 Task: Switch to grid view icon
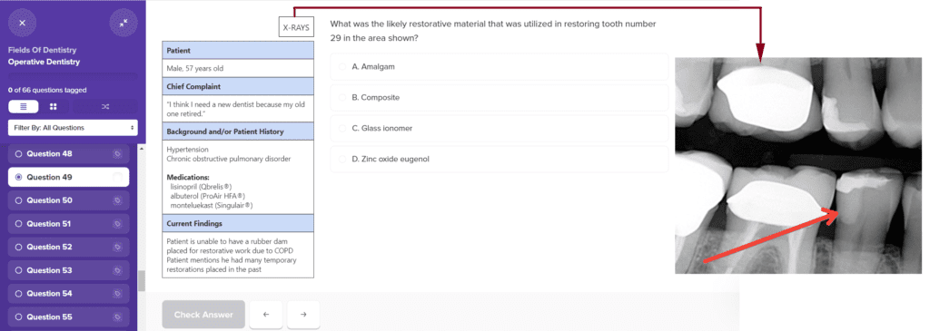(x=54, y=107)
